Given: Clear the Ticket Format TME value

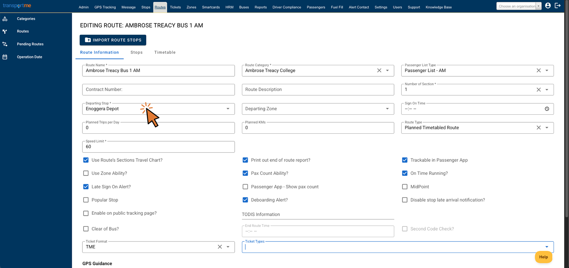Looking at the screenshot, I should pyautogui.click(x=220, y=247).
